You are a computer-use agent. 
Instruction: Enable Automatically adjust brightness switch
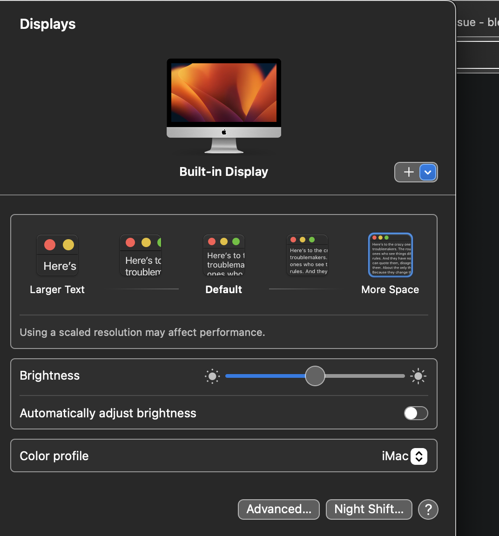point(416,413)
